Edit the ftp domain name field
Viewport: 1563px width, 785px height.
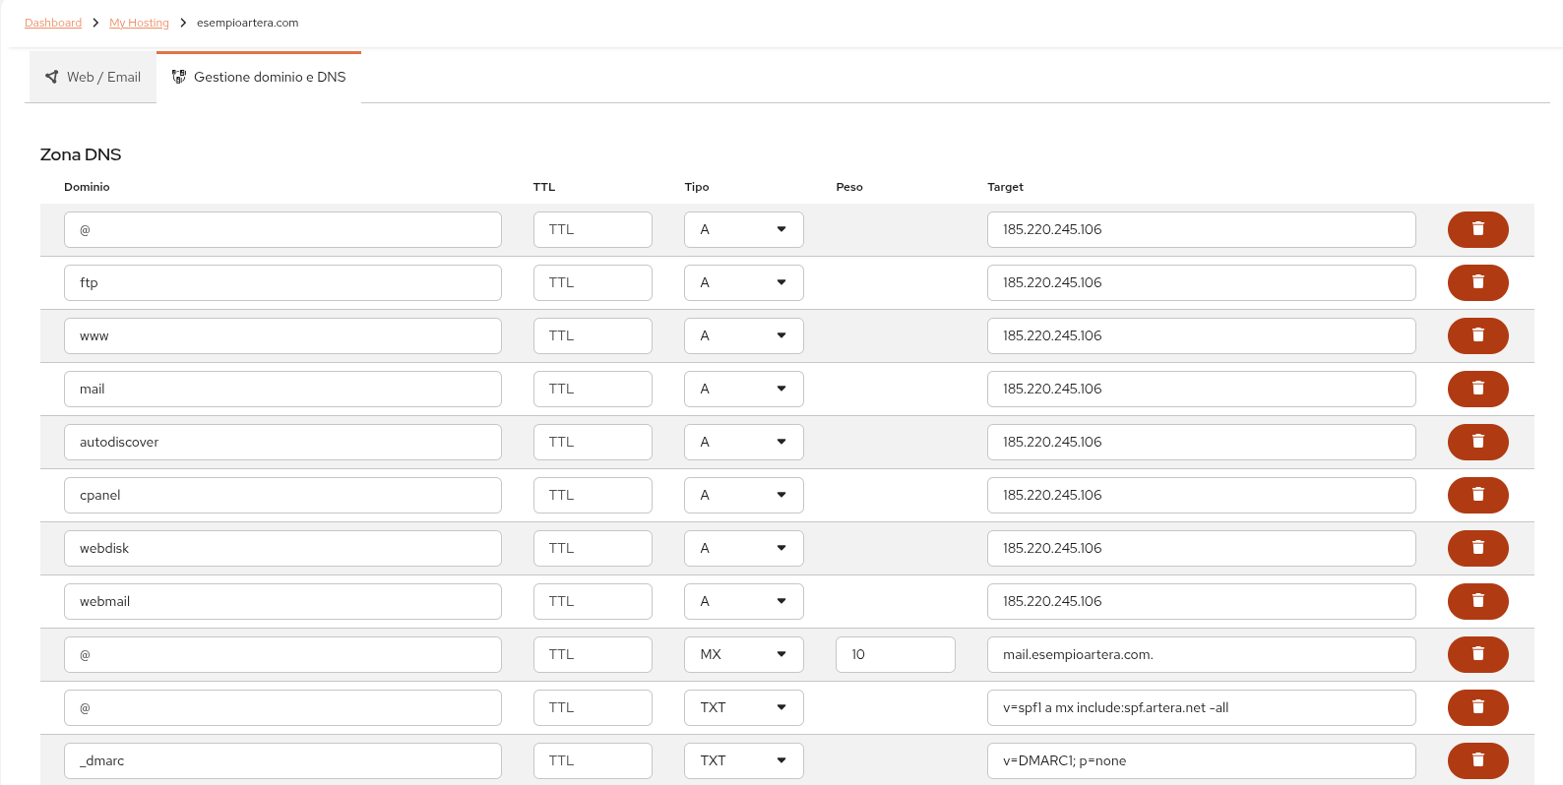click(282, 282)
